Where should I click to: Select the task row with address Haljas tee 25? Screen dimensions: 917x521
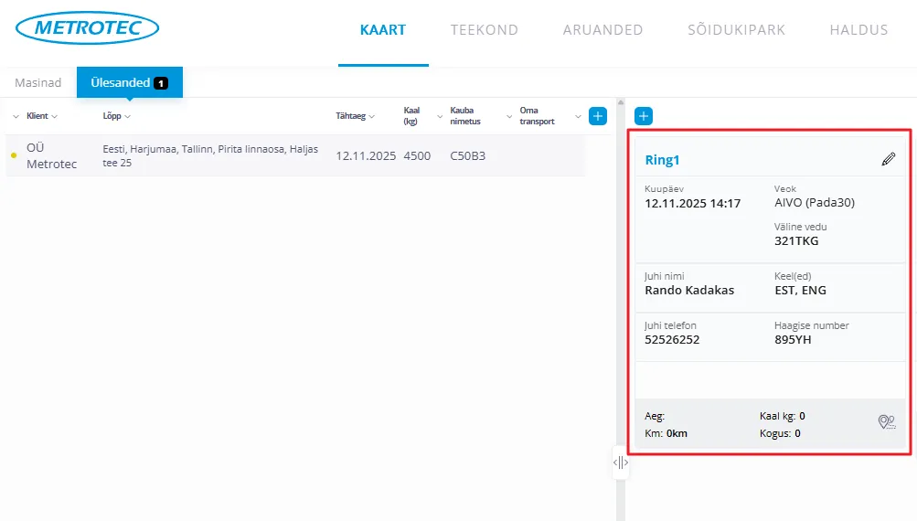click(x=210, y=155)
